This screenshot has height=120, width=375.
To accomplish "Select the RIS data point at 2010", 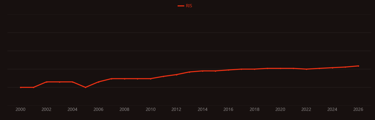I will pyautogui.click(x=151, y=79).
